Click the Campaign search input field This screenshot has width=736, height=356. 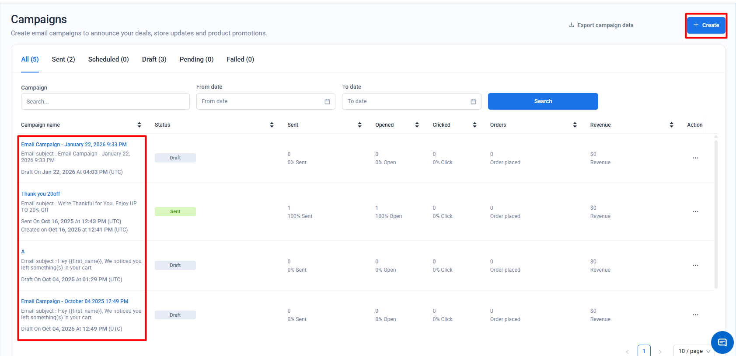click(105, 102)
